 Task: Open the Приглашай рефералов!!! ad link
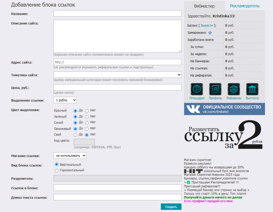tap(202, 186)
